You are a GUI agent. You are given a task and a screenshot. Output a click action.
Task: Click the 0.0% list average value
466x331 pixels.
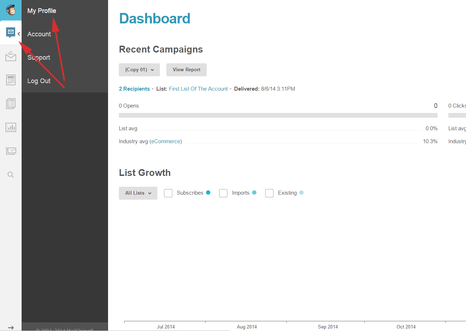coord(431,128)
